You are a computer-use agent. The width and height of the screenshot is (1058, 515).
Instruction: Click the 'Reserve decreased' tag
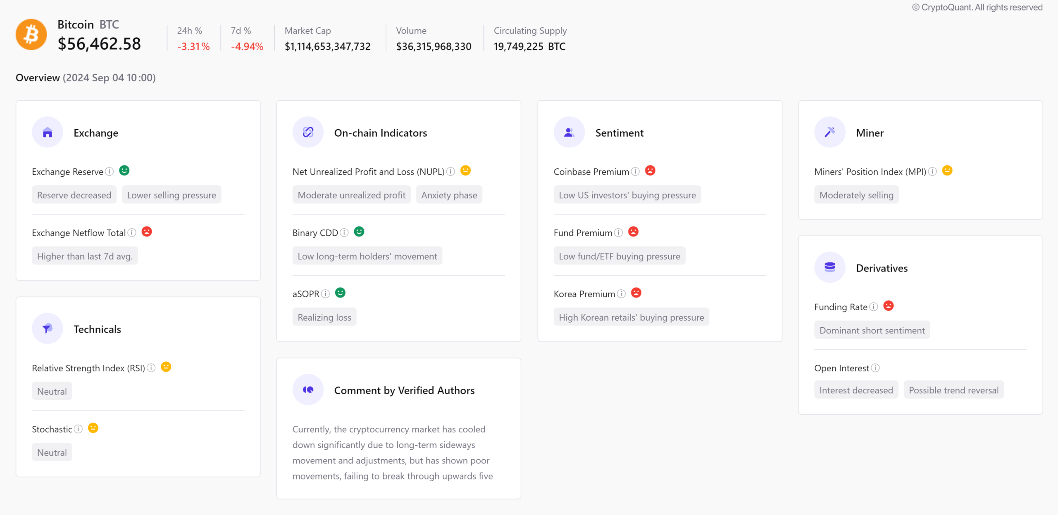click(74, 195)
